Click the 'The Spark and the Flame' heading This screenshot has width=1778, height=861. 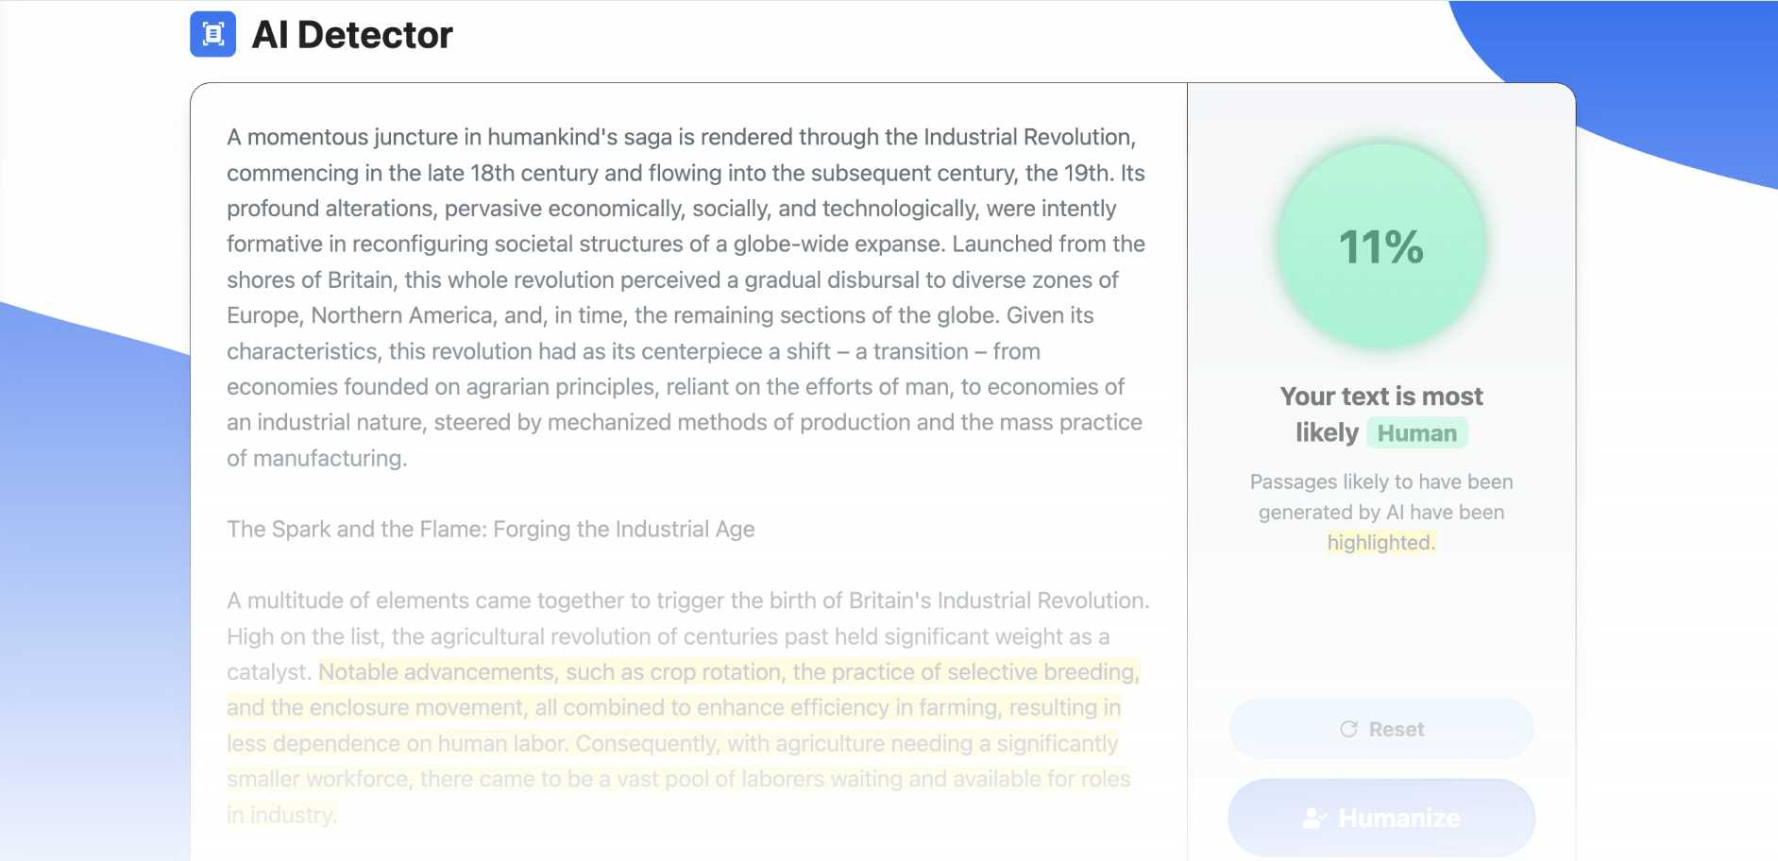pos(490,530)
